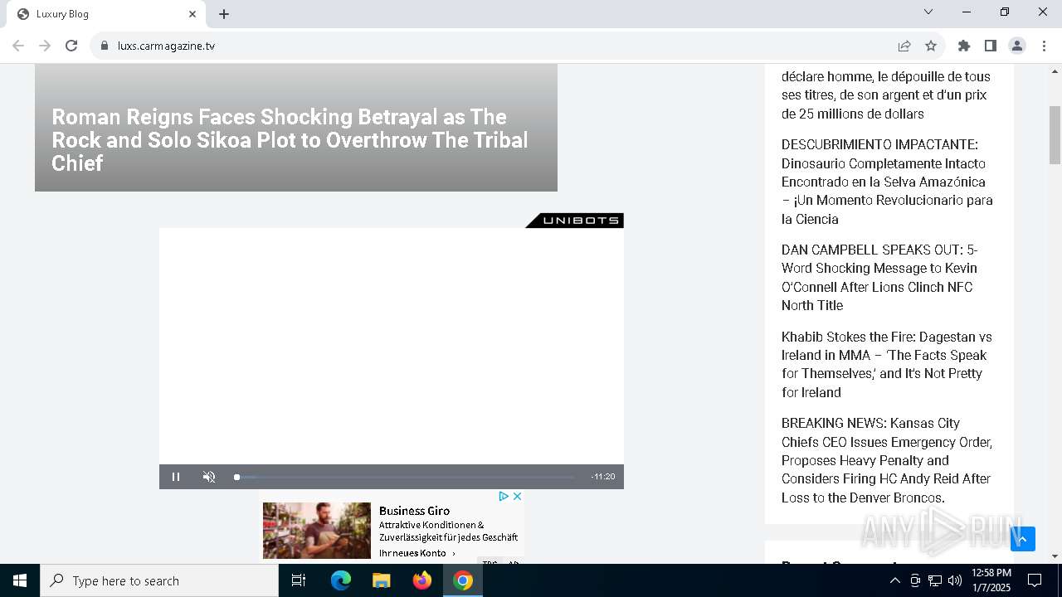Open the Business Giro ad image
The height and width of the screenshot is (597, 1062).
tap(317, 530)
